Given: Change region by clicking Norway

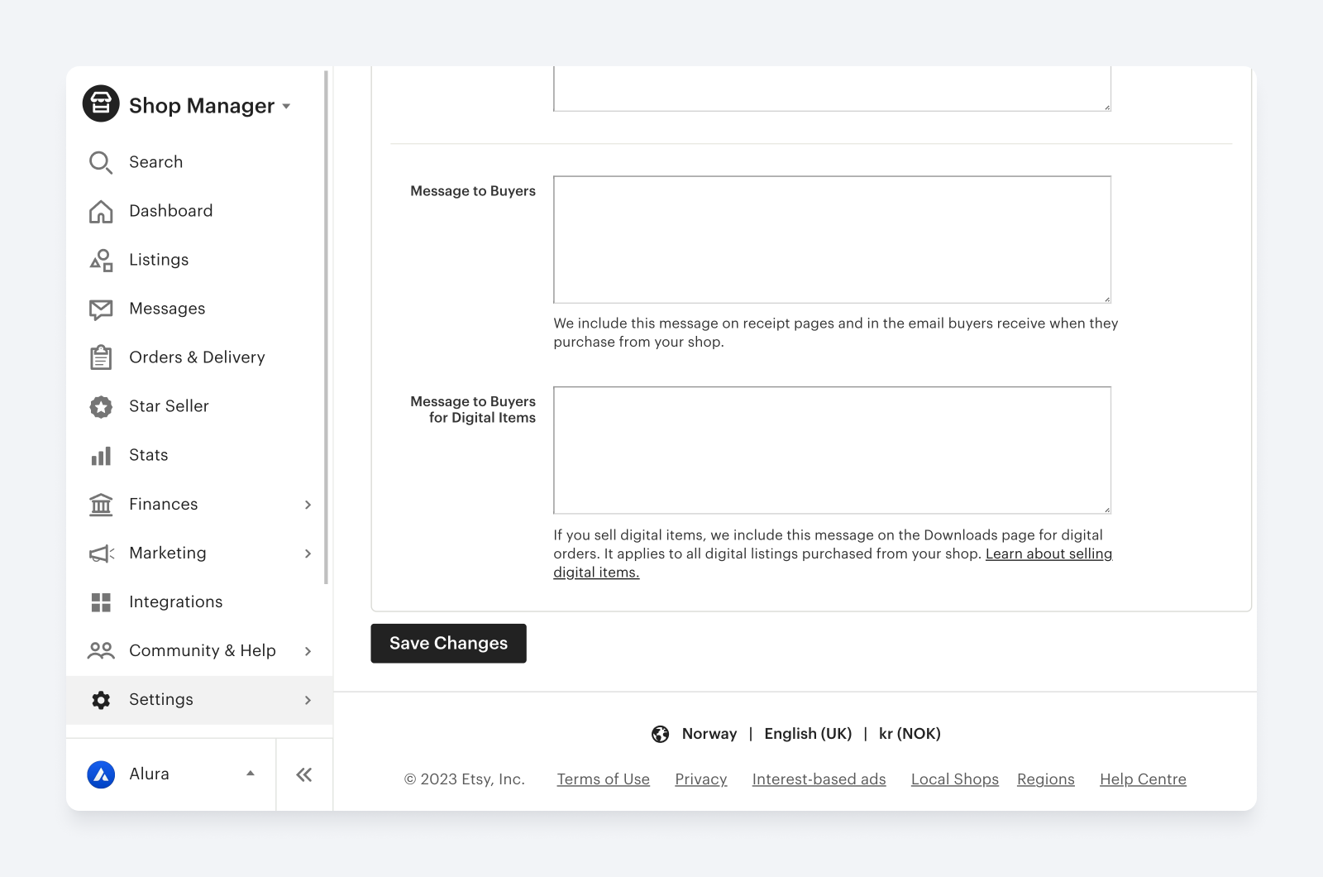Looking at the screenshot, I should [709, 734].
